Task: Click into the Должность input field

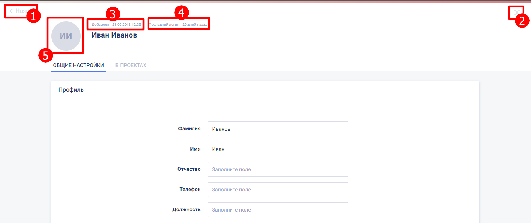Action: click(278, 210)
